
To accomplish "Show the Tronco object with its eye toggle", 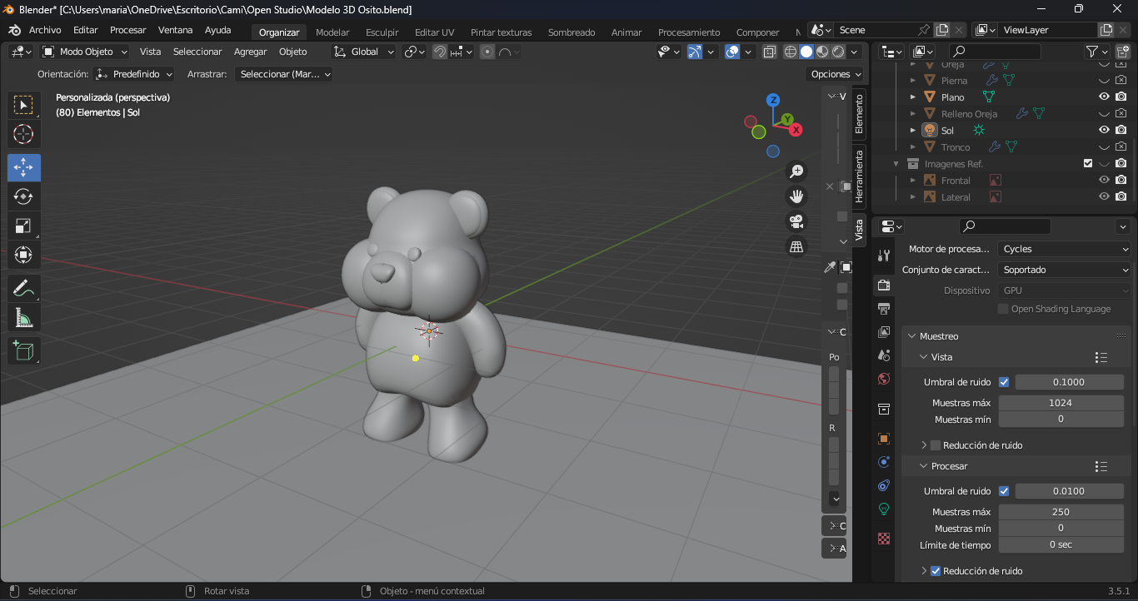I will coord(1104,147).
